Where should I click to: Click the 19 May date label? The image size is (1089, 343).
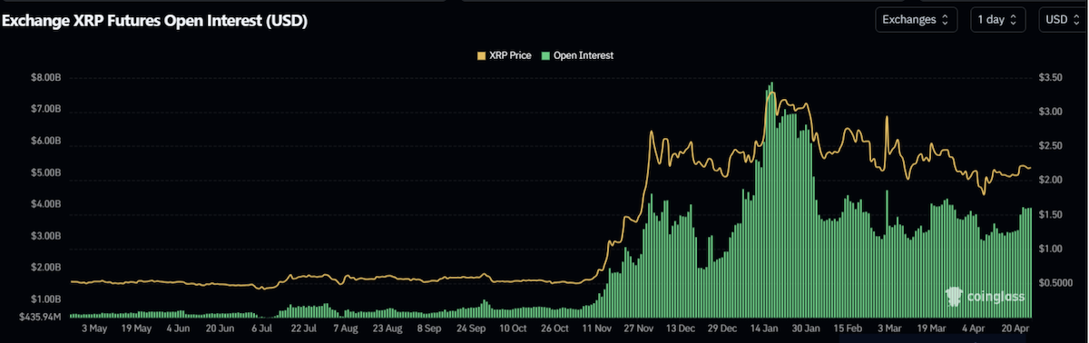[x=136, y=328]
